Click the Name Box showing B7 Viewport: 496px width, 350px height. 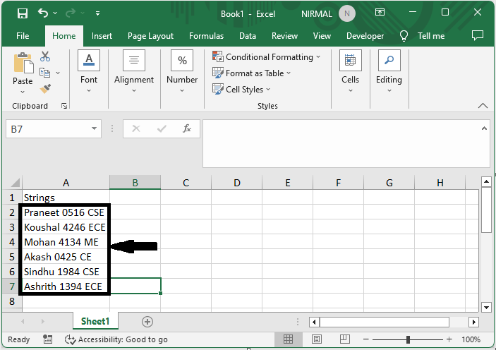coord(47,129)
